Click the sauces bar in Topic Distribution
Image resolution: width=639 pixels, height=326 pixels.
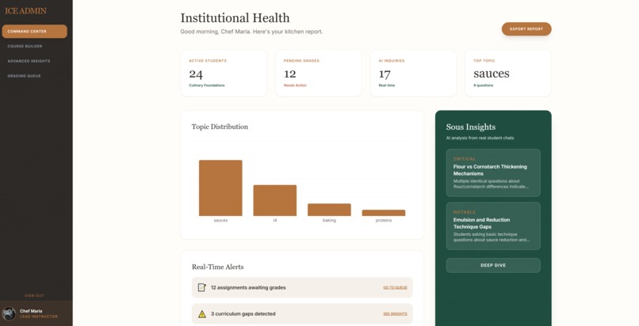pyautogui.click(x=220, y=188)
